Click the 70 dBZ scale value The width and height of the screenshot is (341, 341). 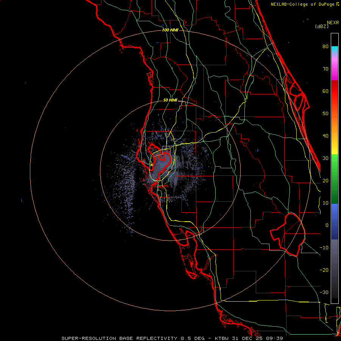325,69
